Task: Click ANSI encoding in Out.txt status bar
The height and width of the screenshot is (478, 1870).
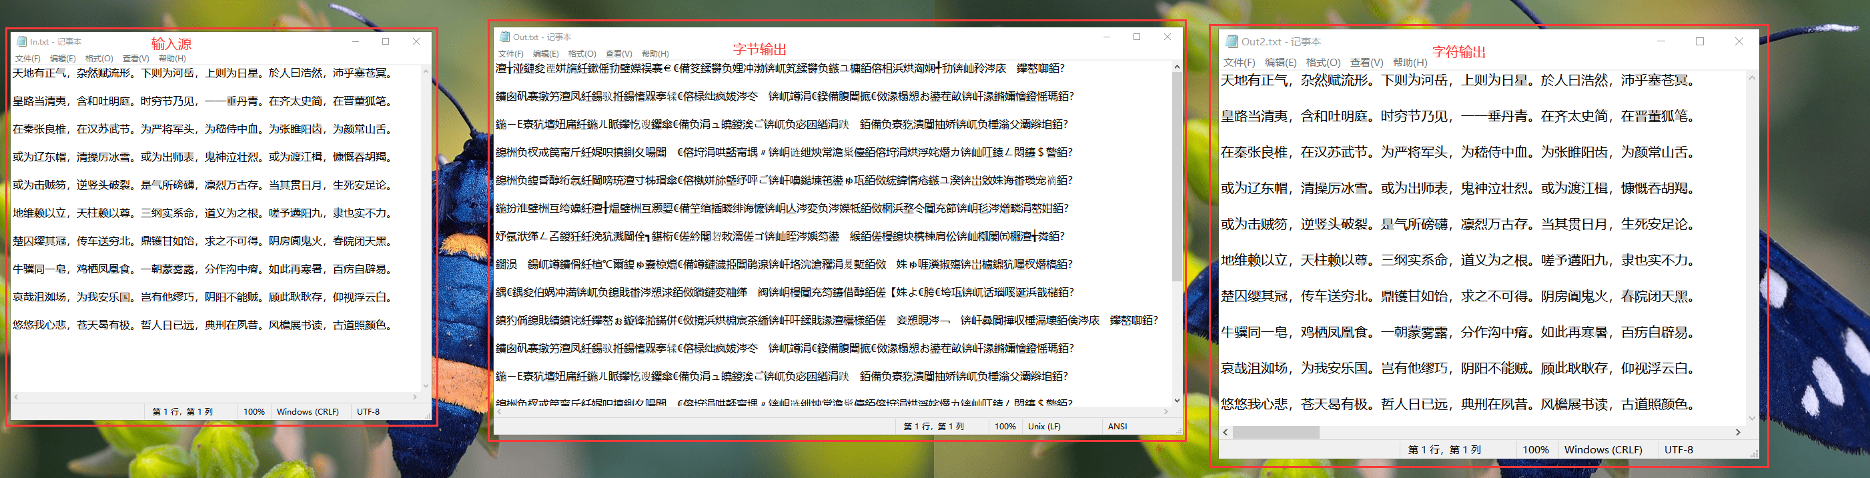Action: point(1117,427)
